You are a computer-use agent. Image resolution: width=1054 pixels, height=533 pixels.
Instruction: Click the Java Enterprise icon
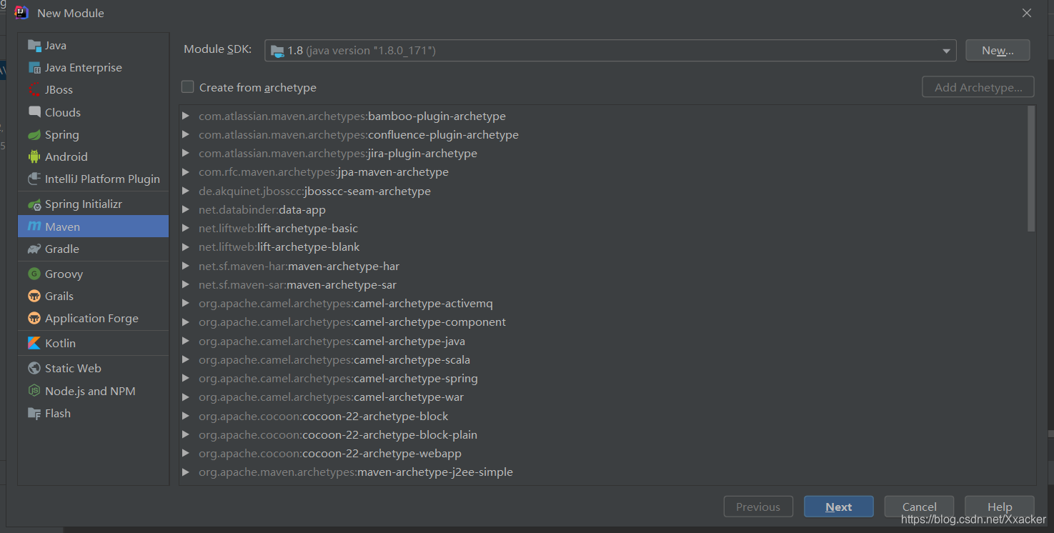tap(34, 68)
